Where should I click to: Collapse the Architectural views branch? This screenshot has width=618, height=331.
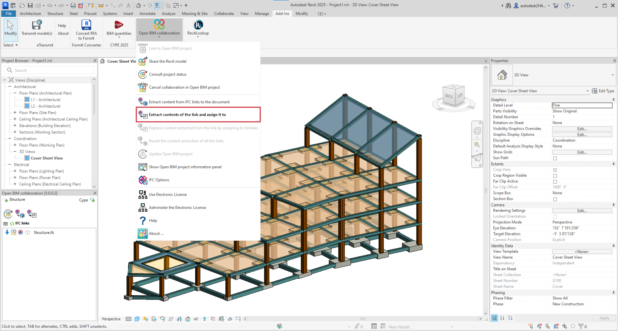pyautogui.click(x=9, y=86)
